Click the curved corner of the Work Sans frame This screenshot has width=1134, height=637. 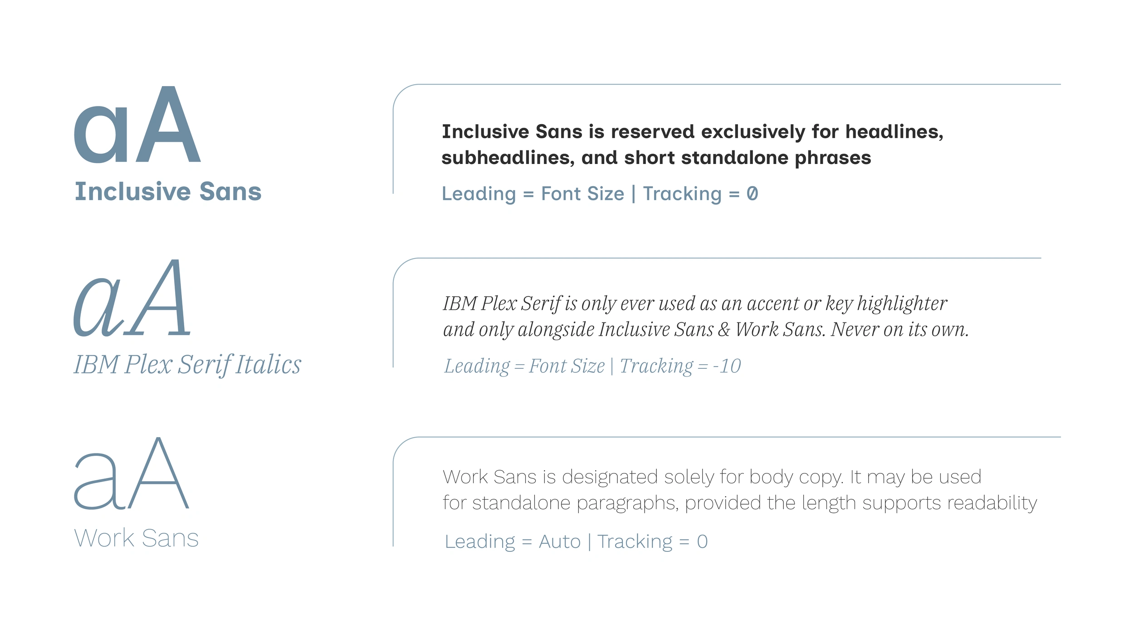point(401,444)
